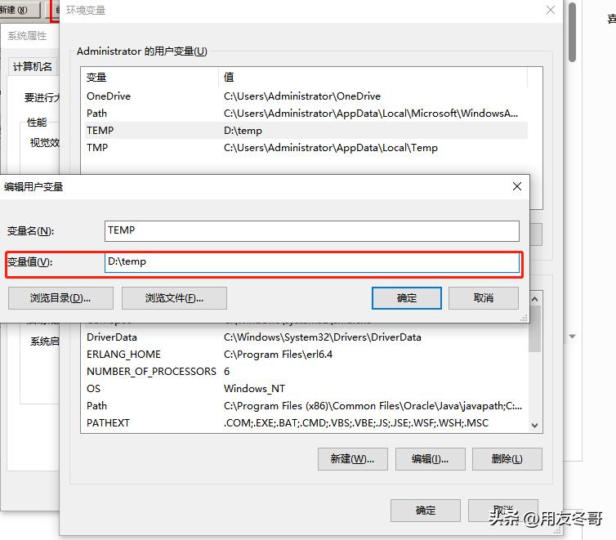The image size is (616, 540).
Task: Select the PATHEXT system variable row
Action: pos(306,423)
